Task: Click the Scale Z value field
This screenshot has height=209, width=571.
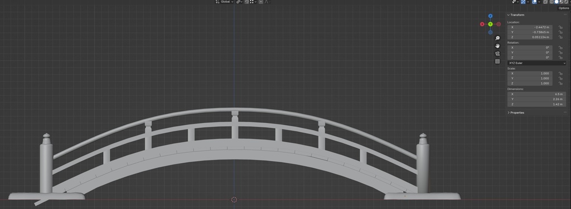Action: [530, 83]
